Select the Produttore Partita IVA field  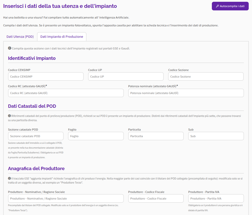pos(216,199)
